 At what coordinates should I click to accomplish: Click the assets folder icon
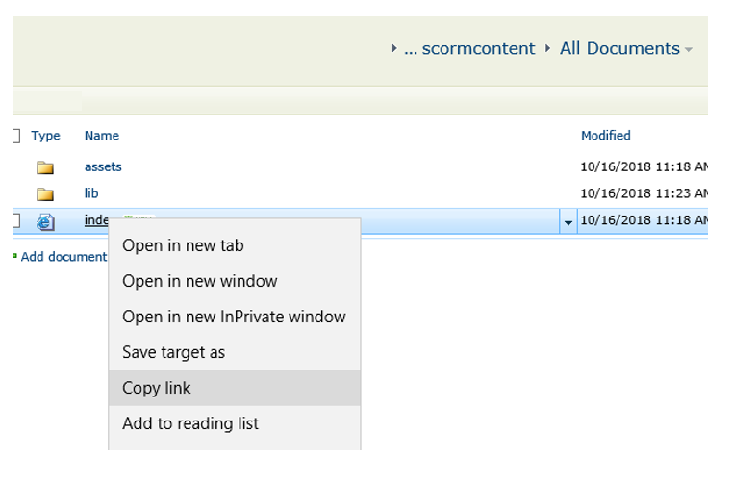(x=45, y=167)
